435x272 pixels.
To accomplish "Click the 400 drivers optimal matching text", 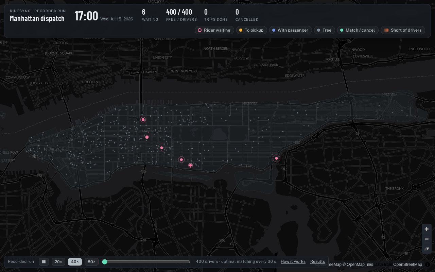I will 236,261.
